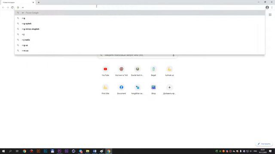Viewport: 275px width, 154px height.
Task: Open the Document shortcut tile
Action: pos(121,89)
